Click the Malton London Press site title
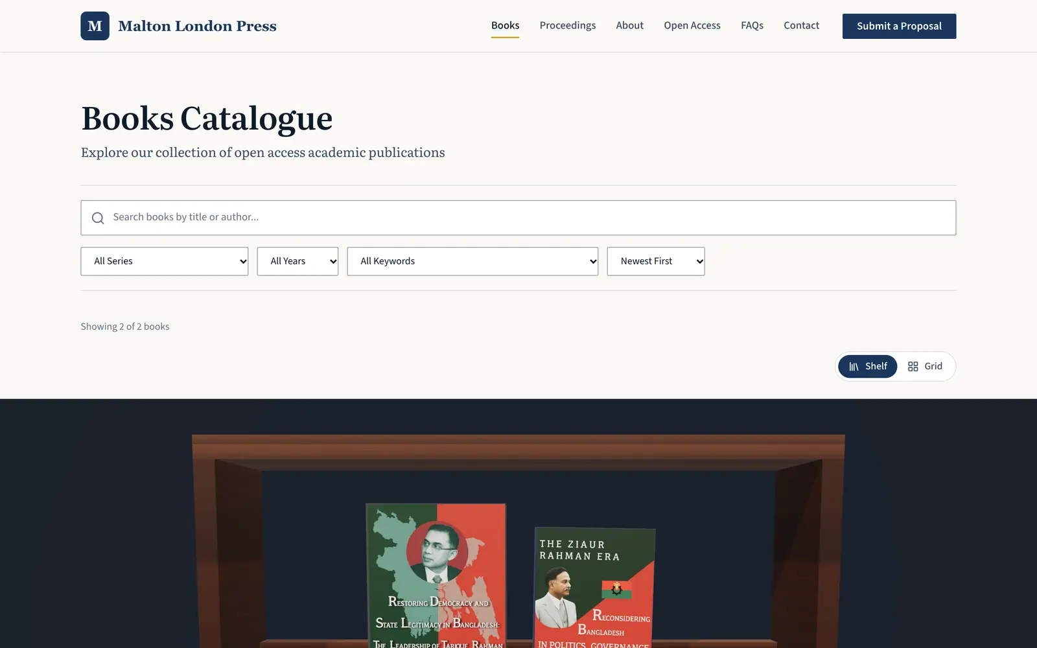Image resolution: width=1037 pixels, height=648 pixels. pos(197,26)
